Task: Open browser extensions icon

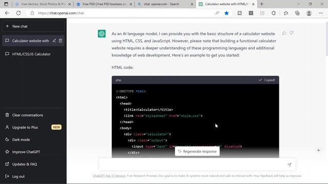Action: (x=273, y=13)
